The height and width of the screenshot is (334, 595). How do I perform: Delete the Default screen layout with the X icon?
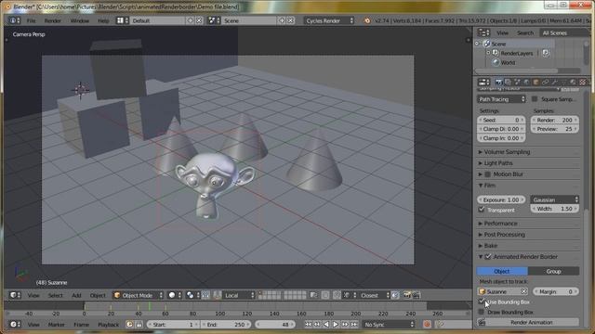[x=199, y=20]
